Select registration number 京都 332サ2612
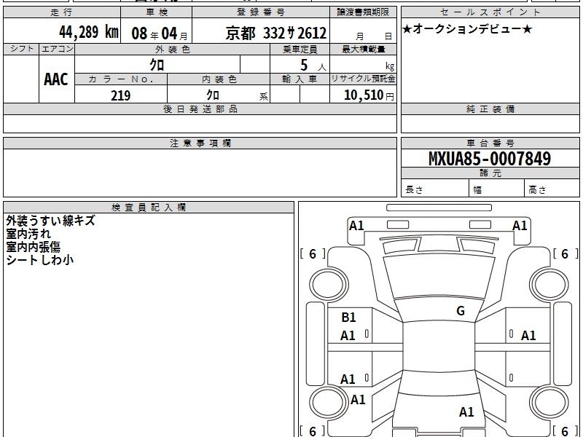Screen dimensions: 583x437 pos(276,34)
